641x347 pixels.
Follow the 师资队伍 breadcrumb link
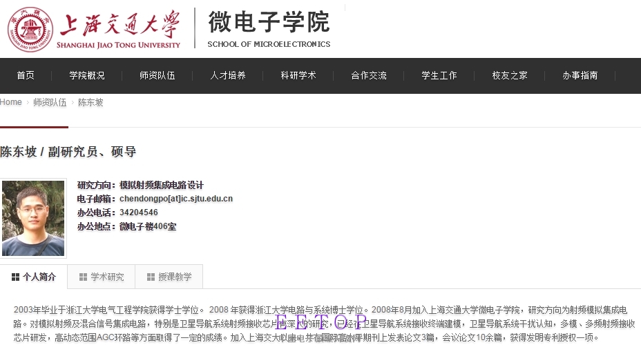pos(50,103)
